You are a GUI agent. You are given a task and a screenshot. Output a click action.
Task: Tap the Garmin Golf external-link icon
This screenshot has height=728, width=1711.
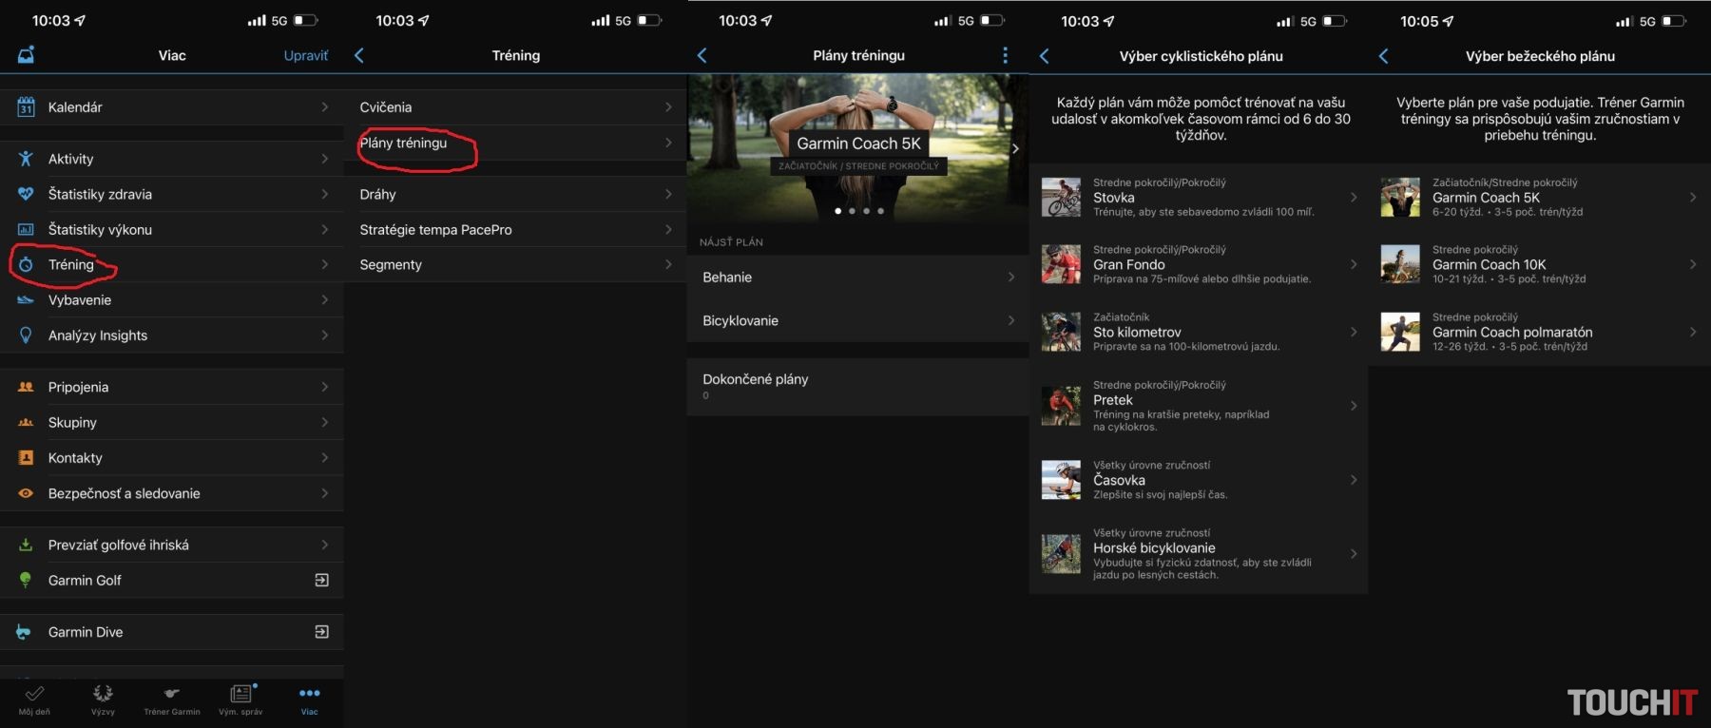point(321,581)
